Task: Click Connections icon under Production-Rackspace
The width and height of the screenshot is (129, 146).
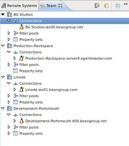Action: pos(15,52)
